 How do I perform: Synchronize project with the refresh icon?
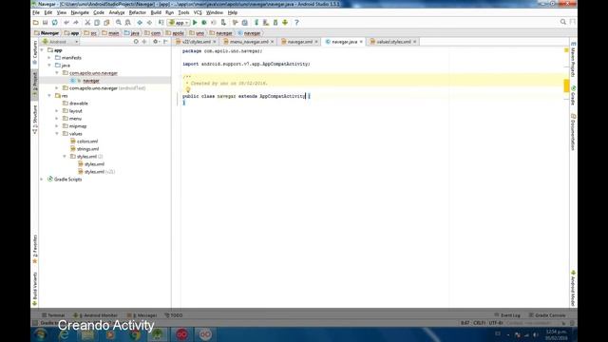point(55,23)
